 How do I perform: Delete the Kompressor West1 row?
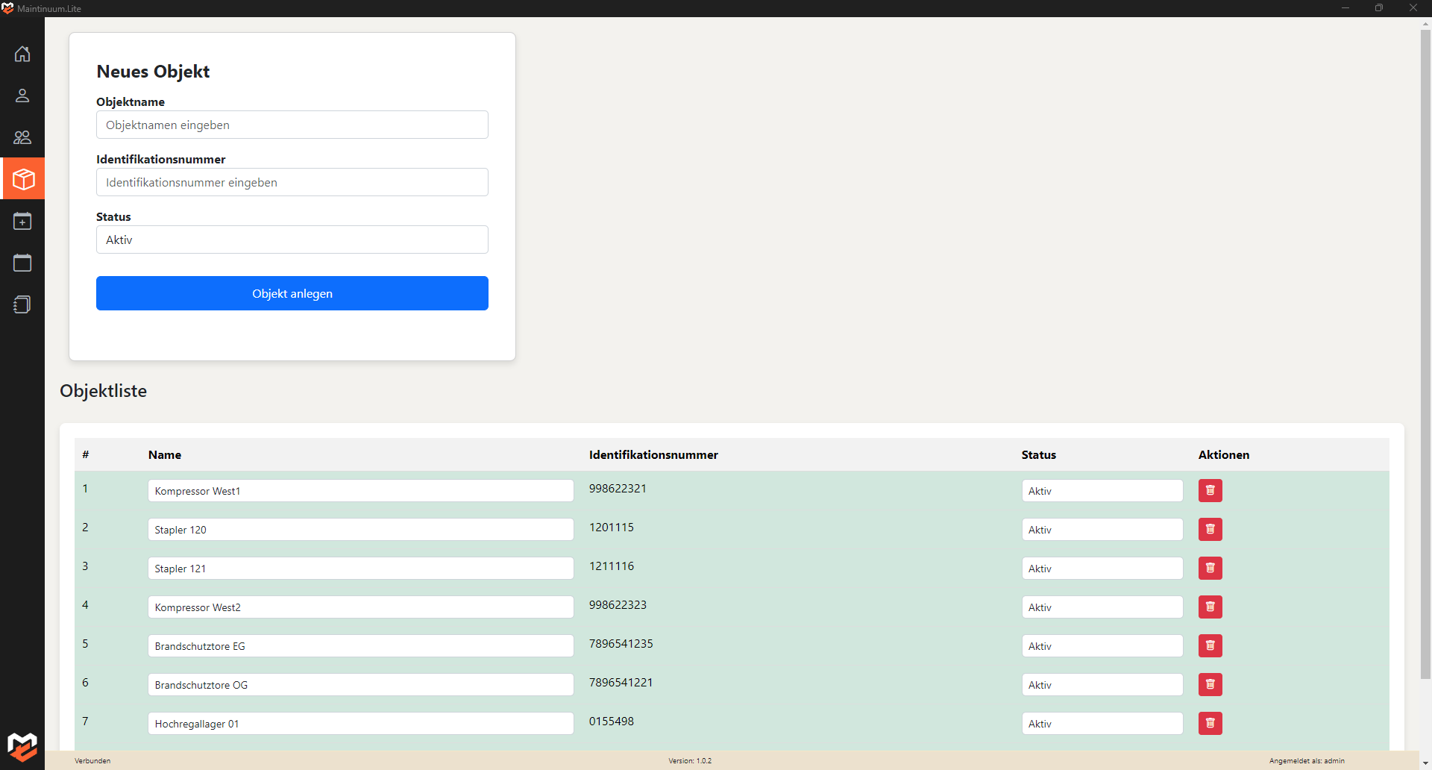(1210, 490)
